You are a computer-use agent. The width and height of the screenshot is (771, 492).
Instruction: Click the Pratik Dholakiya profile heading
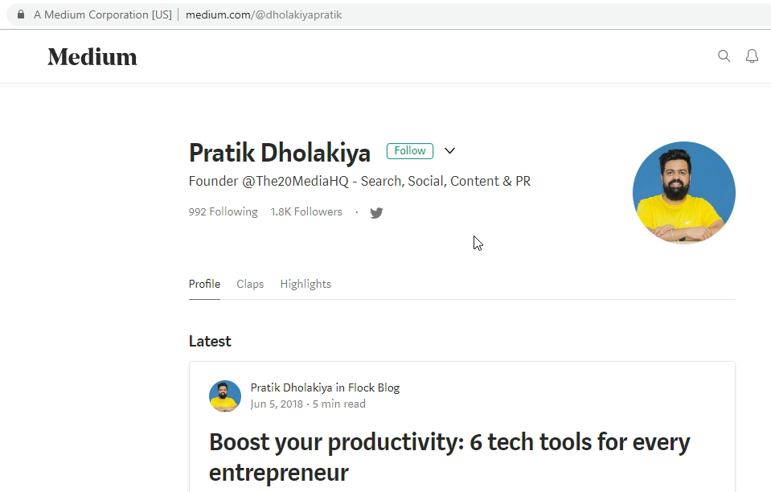279,153
